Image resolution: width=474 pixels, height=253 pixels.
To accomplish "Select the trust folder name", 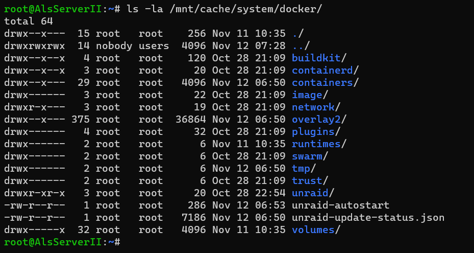I will pos(307,180).
